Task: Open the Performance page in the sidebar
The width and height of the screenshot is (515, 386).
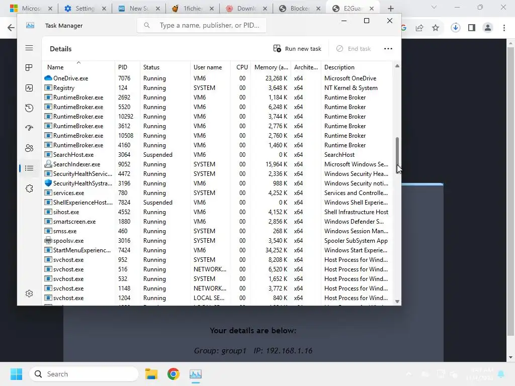Action: coord(29,88)
